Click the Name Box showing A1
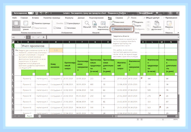 pos(18,37)
